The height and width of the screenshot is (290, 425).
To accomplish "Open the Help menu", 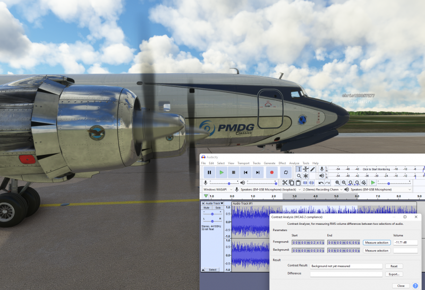I will [315, 163].
